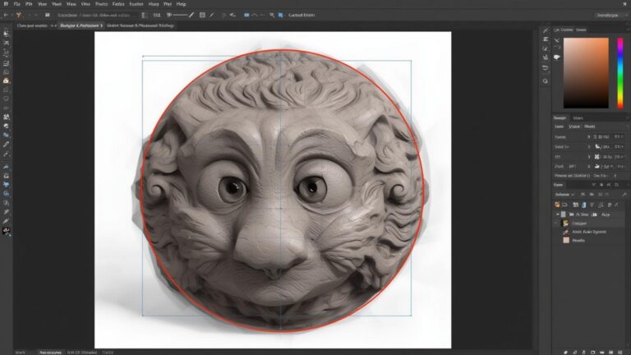Pick a shade in the orange color field
This screenshot has width=631, height=355.
[586, 73]
